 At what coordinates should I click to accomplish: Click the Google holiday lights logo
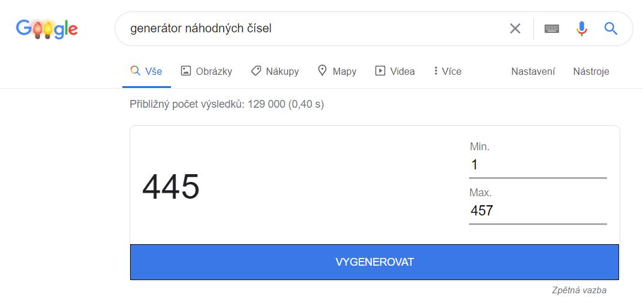[x=47, y=28]
